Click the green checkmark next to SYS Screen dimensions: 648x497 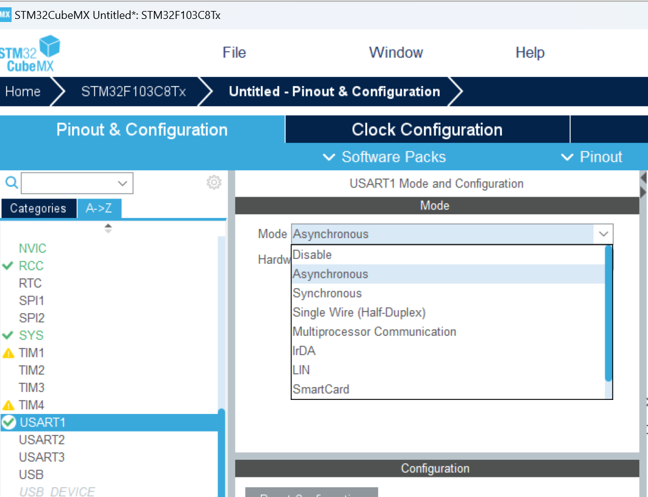click(x=8, y=335)
